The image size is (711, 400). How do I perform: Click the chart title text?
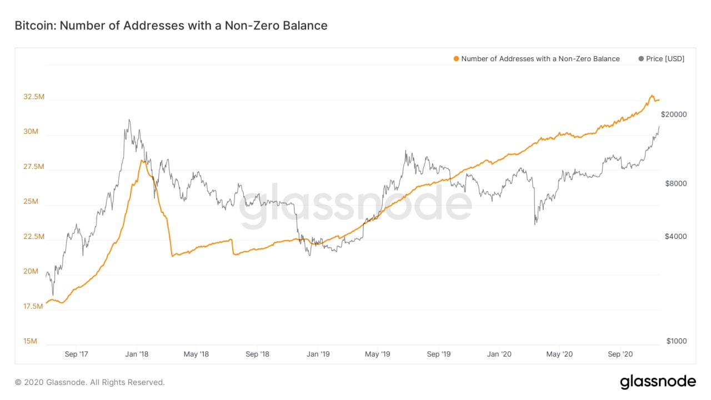pyautogui.click(x=171, y=26)
